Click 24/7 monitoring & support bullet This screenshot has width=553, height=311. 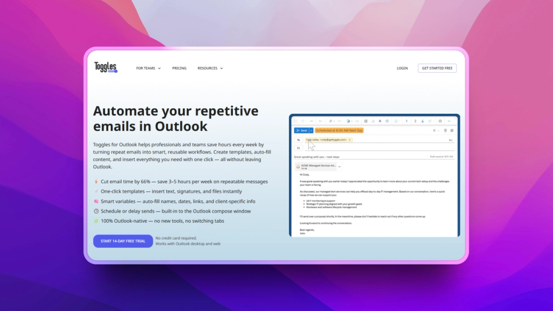321,201
